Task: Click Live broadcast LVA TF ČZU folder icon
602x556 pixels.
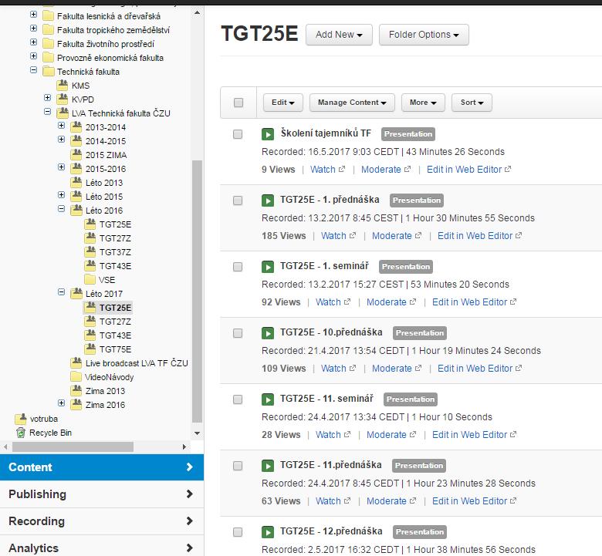Action: tap(76, 362)
